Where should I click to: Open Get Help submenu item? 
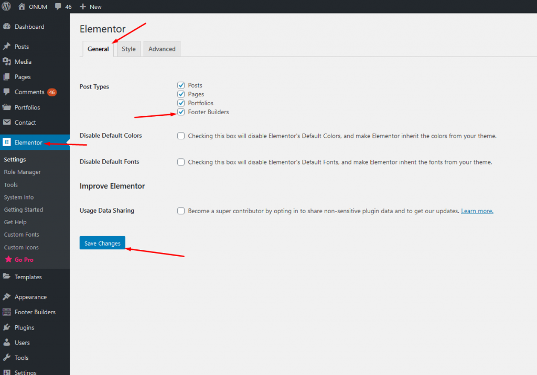(x=15, y=222)
